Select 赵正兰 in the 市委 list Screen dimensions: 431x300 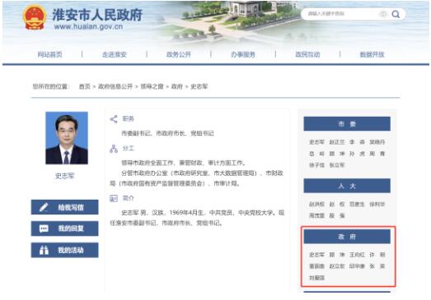337,142
